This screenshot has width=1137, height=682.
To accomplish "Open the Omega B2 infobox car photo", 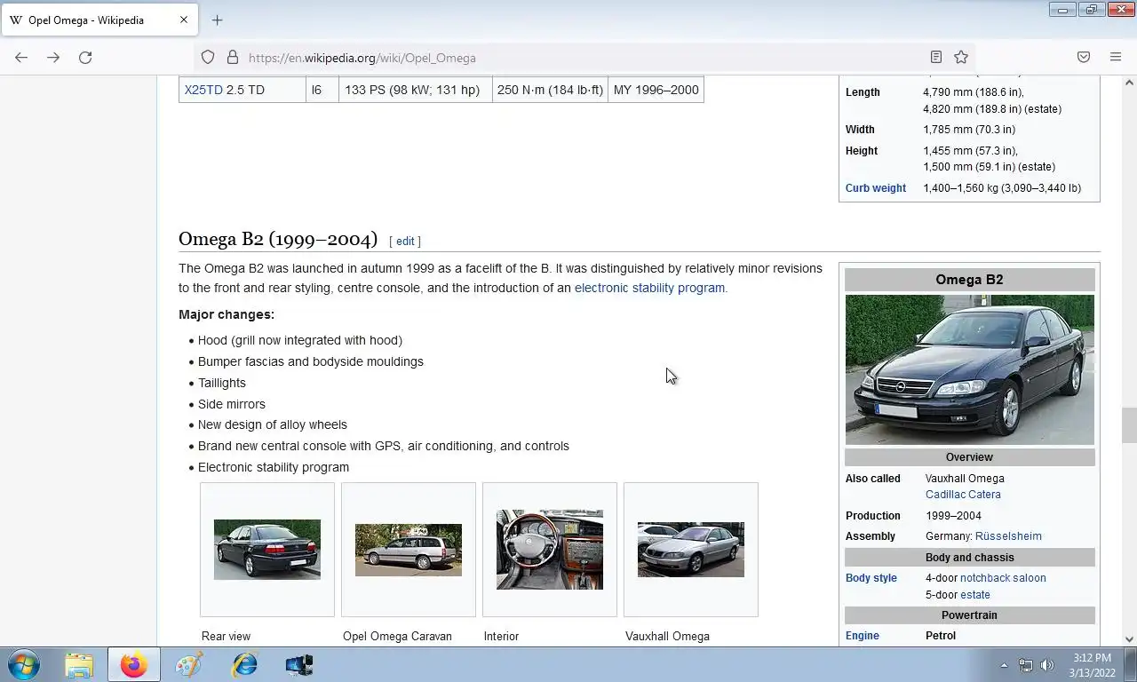I will coord(970,369).
